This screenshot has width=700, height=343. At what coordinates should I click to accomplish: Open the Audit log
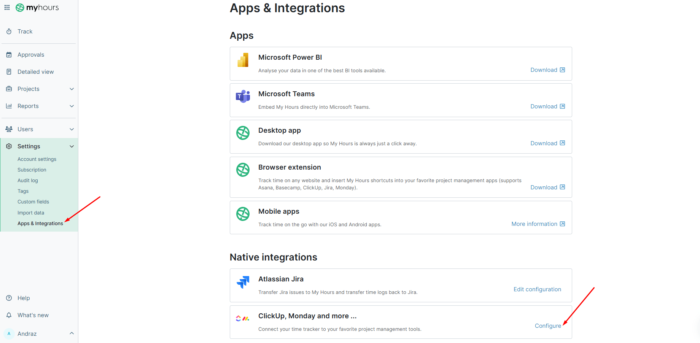[28, 181]
